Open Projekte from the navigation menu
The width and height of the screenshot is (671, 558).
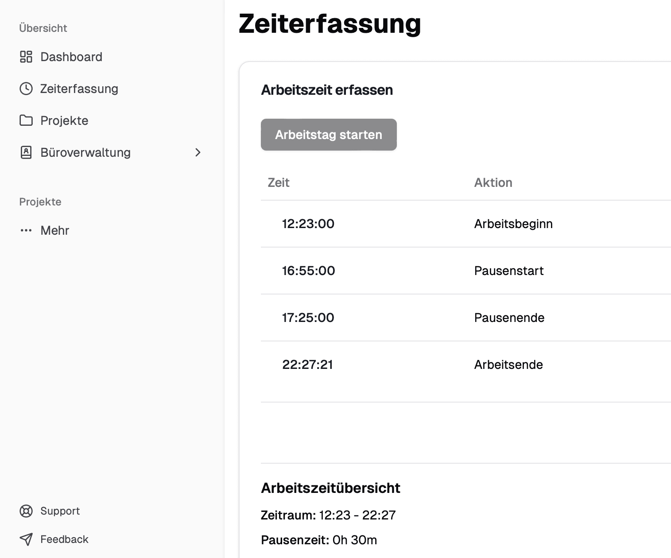point(64,120)
